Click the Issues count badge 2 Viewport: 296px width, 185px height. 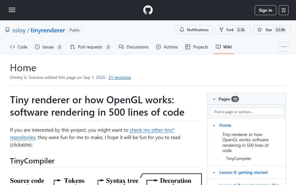pos(60,47)
